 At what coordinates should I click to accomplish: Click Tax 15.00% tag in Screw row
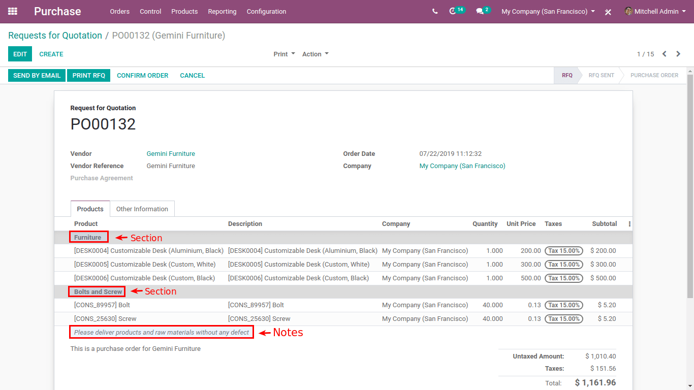(564, 319)
